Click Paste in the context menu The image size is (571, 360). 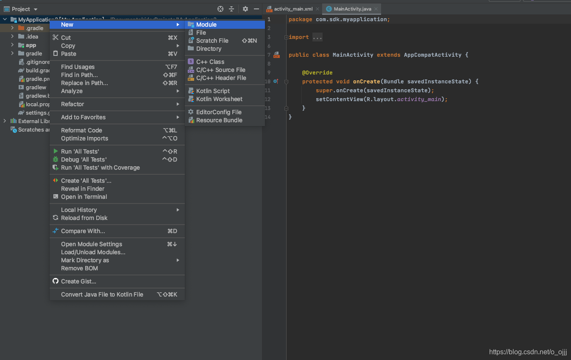[117, 54]
